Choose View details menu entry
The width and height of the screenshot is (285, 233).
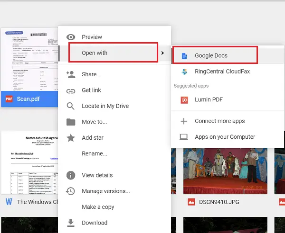(x=114, y=175)
